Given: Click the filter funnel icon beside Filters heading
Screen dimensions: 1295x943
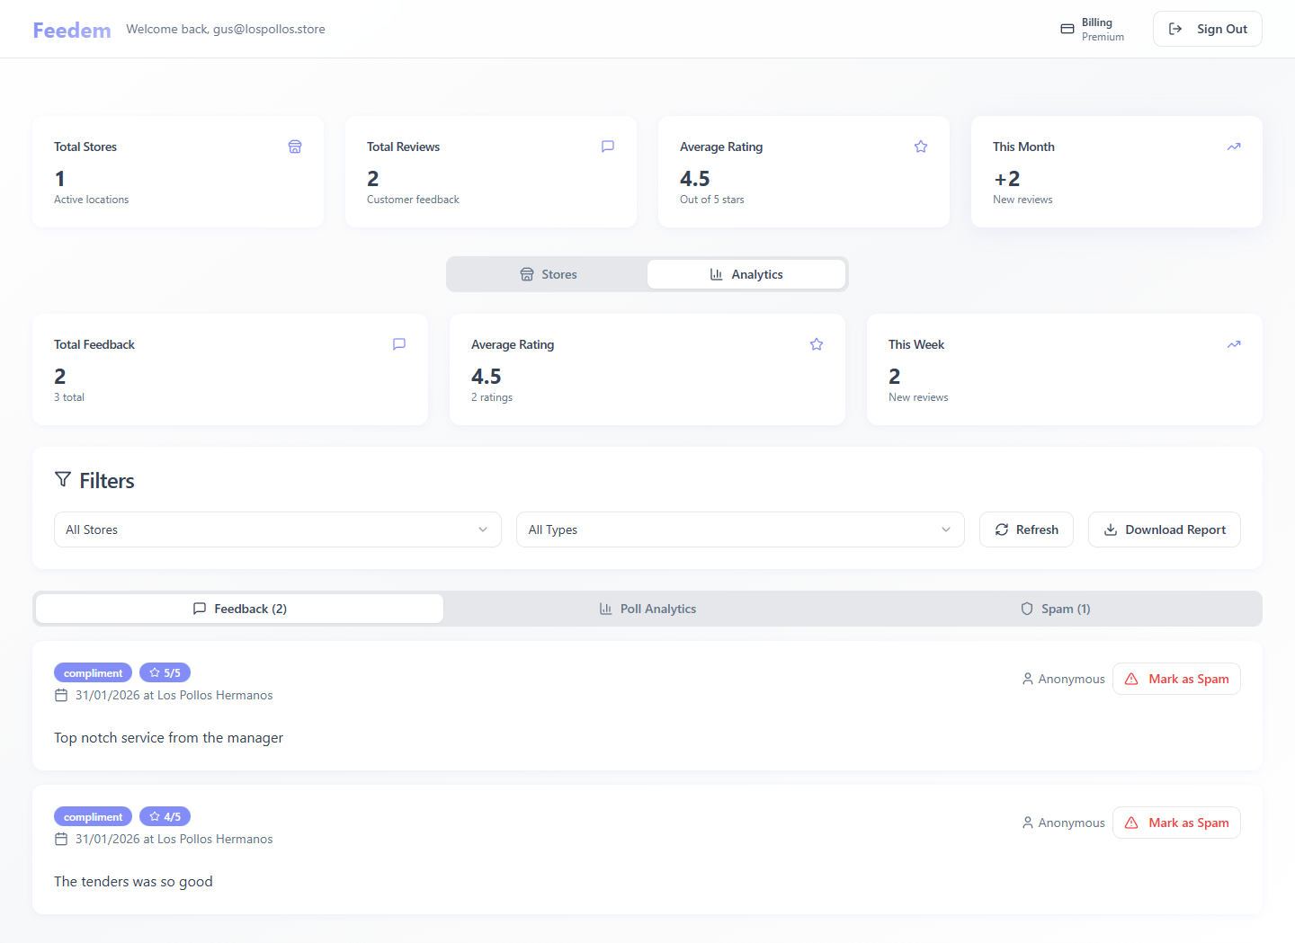Looking at the screenshot, I should tap(63, 479).
